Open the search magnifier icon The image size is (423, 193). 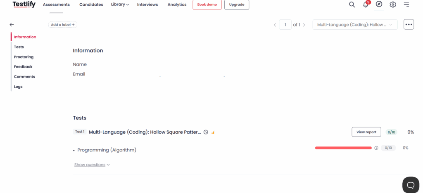[352, 5]
